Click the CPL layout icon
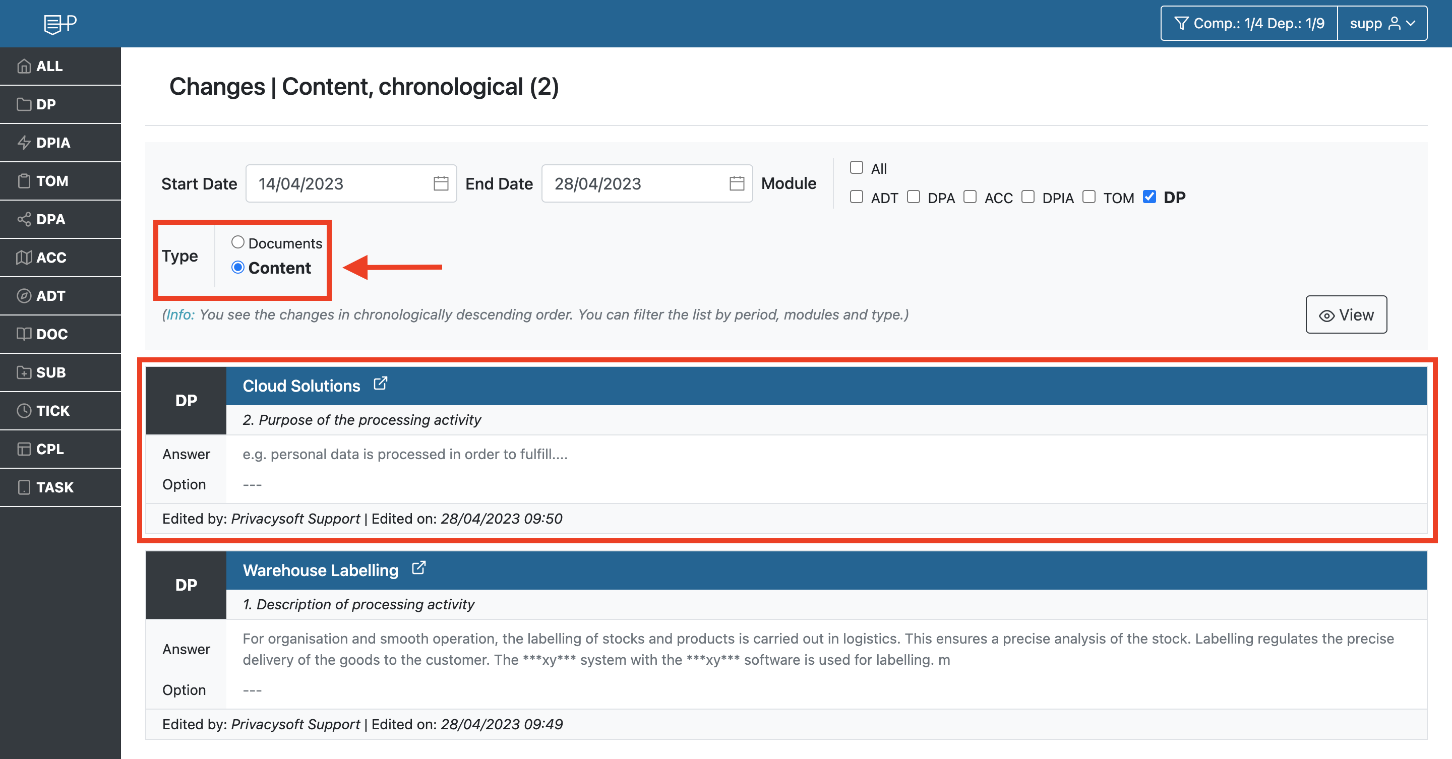Screen dimensions: 1452x759 click(x=24, y=449)
